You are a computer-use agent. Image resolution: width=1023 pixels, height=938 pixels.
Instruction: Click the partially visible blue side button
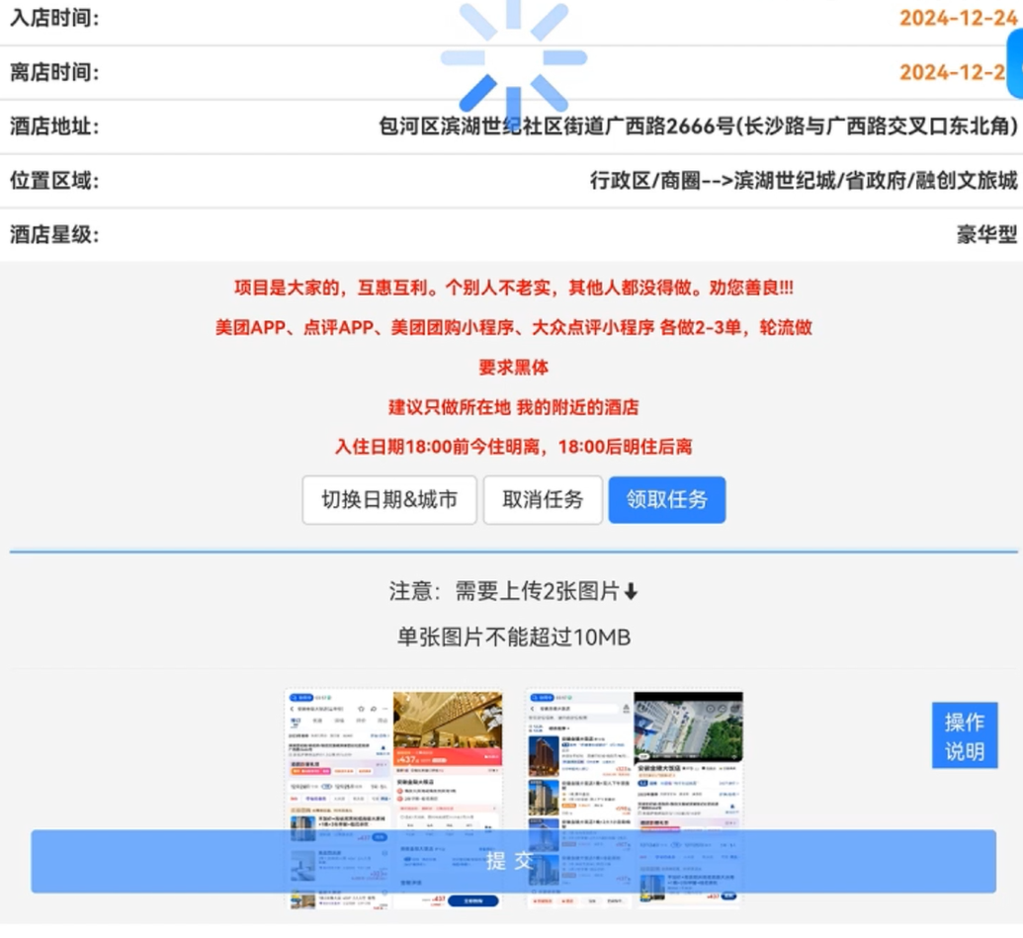tap(1015, 64)
